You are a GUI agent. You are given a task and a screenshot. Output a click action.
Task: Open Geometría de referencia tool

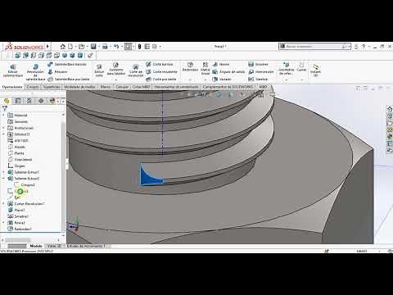286,68
